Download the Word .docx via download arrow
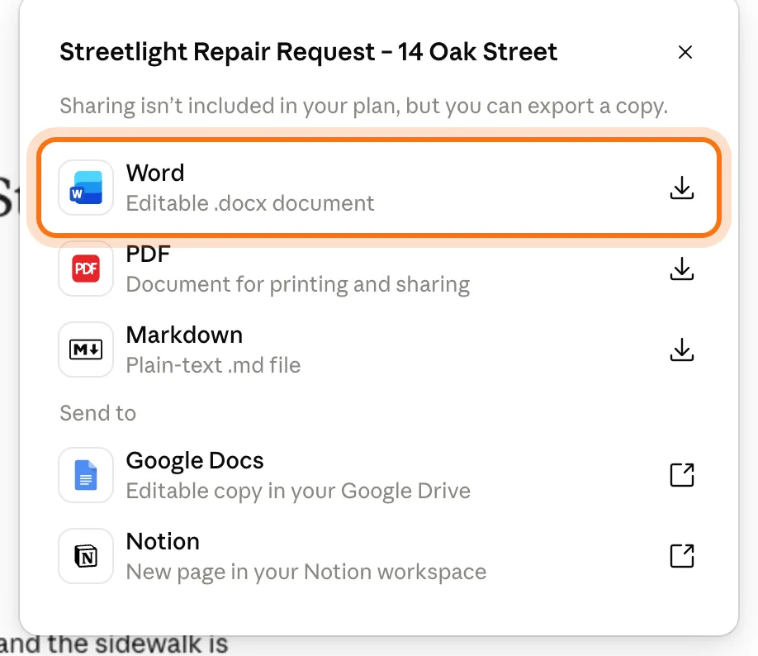 coord(681,188)
